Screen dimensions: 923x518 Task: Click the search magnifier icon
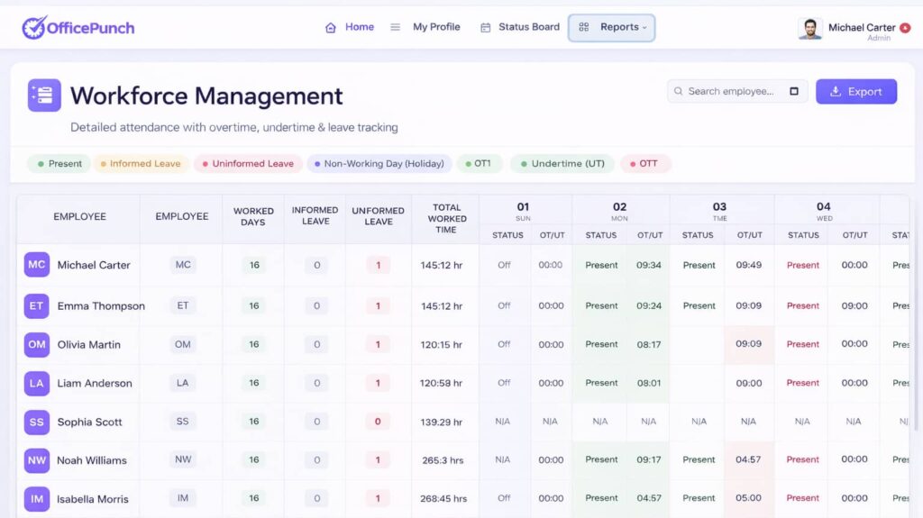click(678, 91)
